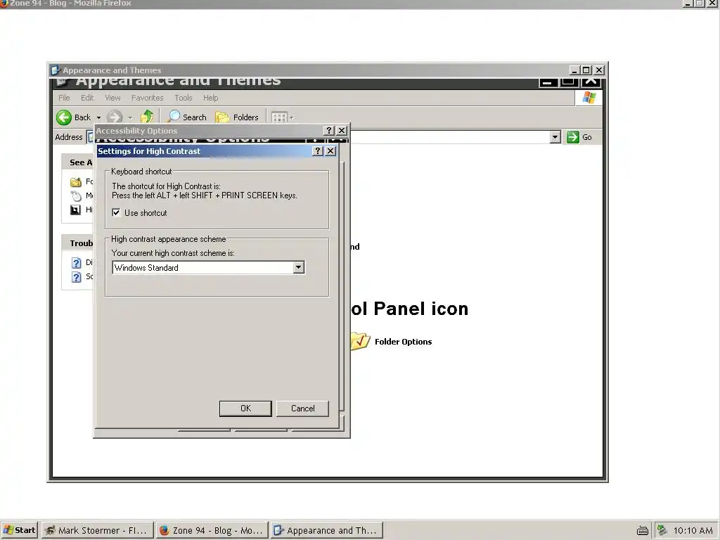720x540 pixels.
Task: Click the green Back arrow icon
Action: coord(64,117)
